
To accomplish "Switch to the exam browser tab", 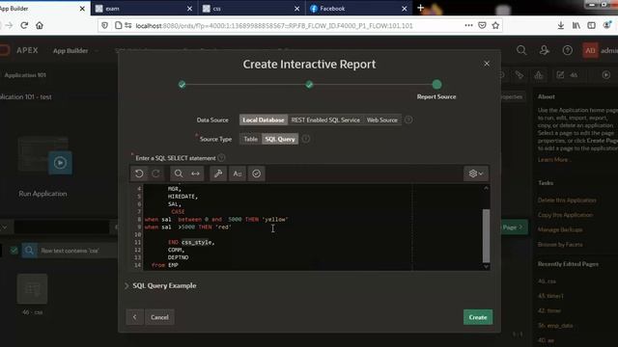I will point(144,9).
